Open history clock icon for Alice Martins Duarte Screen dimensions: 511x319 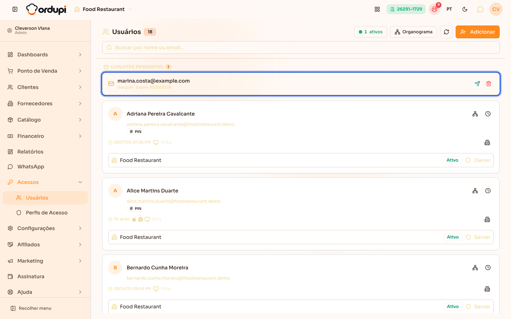pyautogui.click(x=488, y=191)
